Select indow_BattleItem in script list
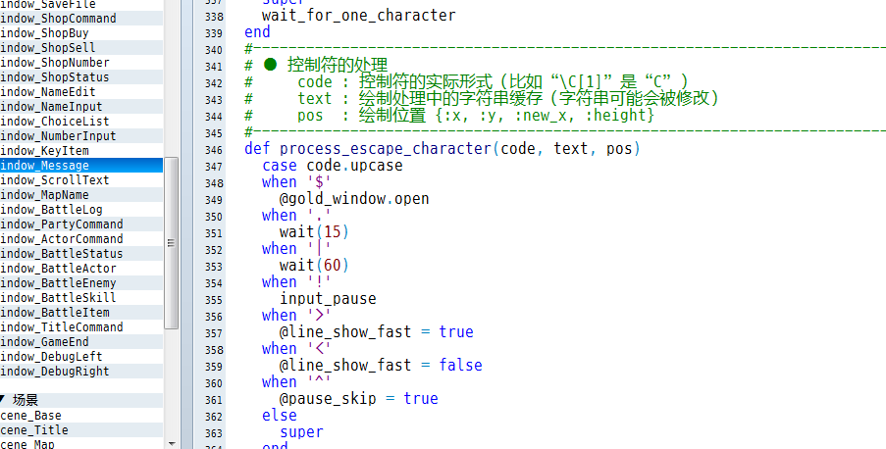 click(81, 313)
